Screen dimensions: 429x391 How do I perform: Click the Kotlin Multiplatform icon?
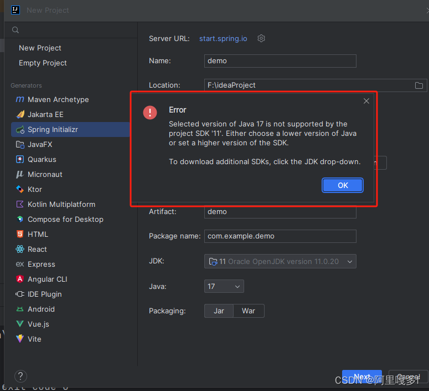tap(20, 204)
